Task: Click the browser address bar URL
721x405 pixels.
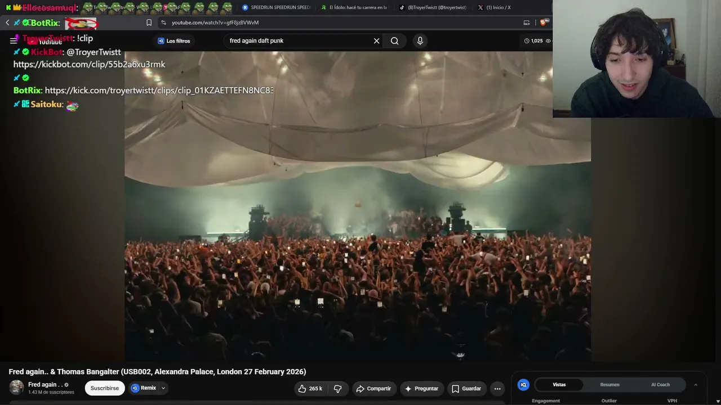Action: pos(215,22)
